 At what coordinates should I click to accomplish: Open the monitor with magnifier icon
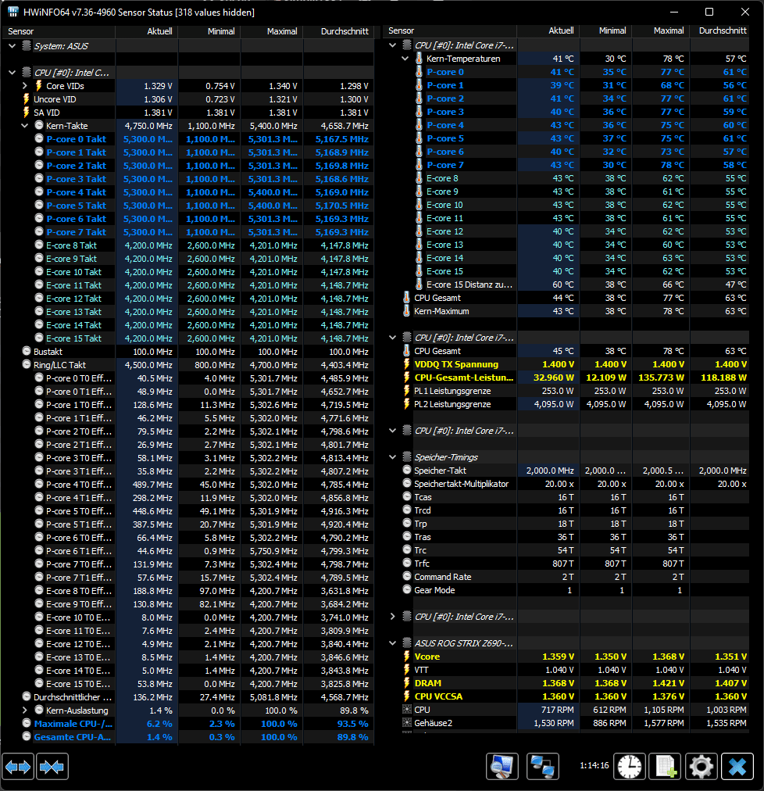point(502,767)
